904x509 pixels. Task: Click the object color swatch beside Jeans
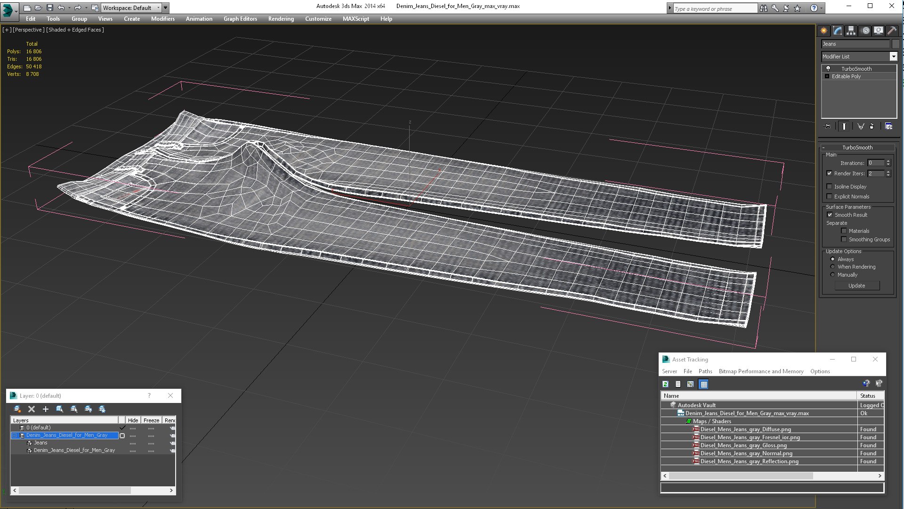coord(896,44)
